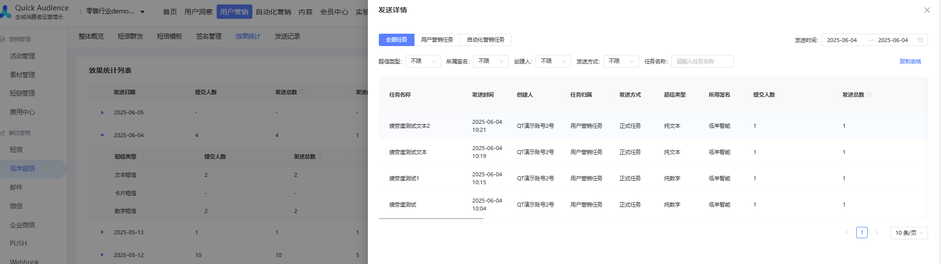Click task name 疲劳度测试 in last row
The width and height of the screenshot is (941, 264).
tap(403, 205)
